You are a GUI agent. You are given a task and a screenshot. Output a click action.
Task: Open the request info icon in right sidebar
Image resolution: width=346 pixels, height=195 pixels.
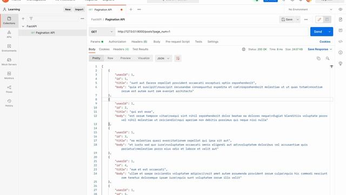click(x=341, y=53)
